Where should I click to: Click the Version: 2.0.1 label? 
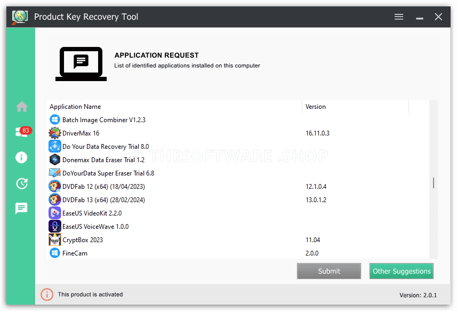pos(418,295)
